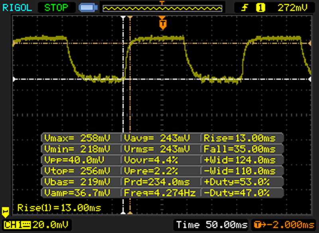Click the orange -2.000ms trigger offset readout
This screenshot has height=233, width=319.
(284, 225)
